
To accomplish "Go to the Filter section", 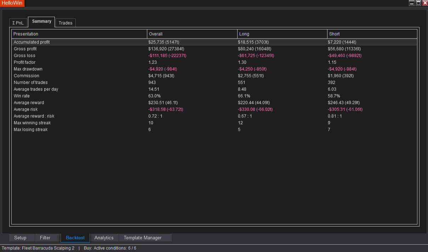I will click(x=45, y=238).
